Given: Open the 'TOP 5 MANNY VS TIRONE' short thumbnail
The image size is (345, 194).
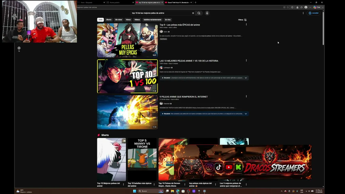Looking at the screenshot, I should point(142,159).
